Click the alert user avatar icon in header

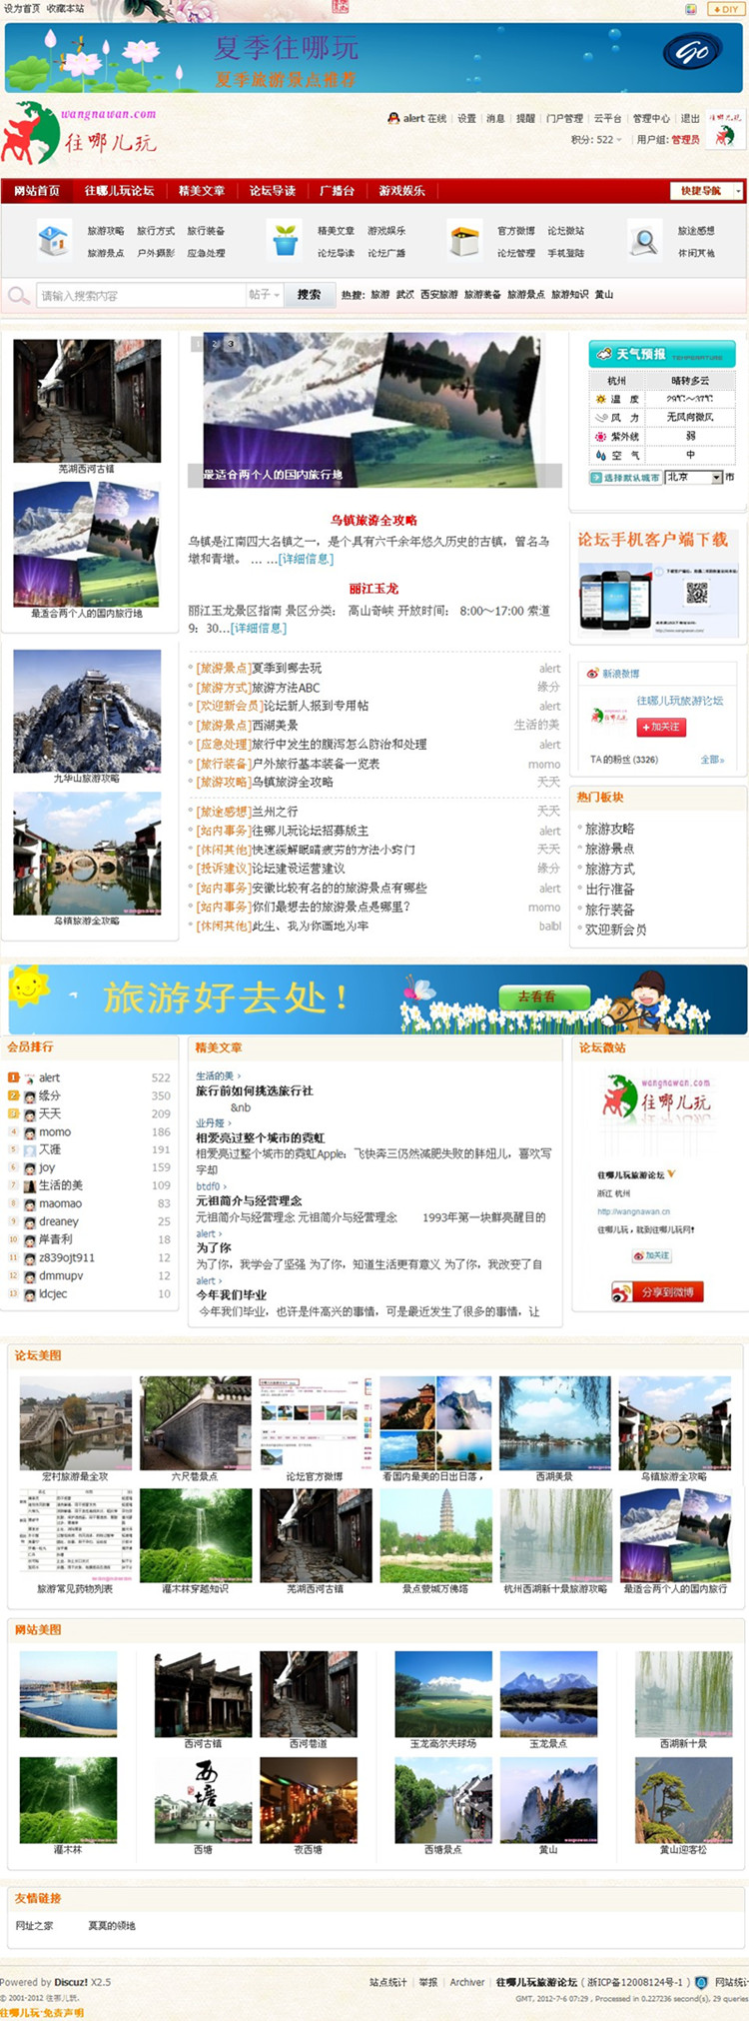click(x=393, y=118)
